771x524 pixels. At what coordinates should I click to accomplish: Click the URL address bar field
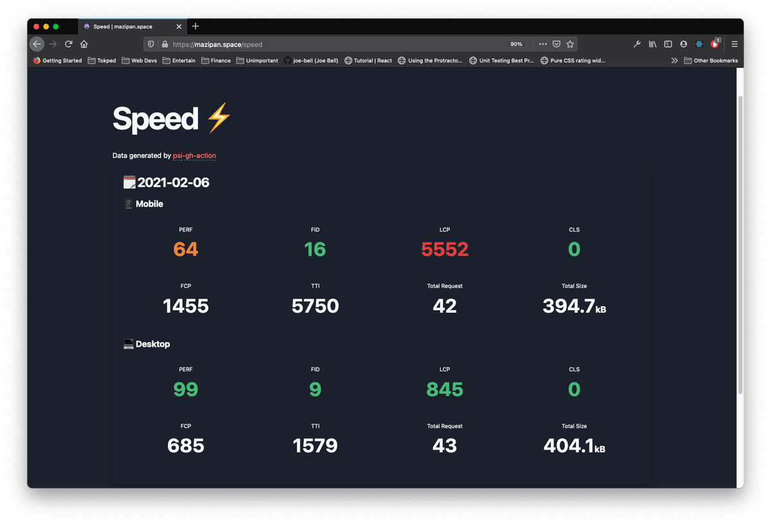pyautogui.click(x=334, y=44)
